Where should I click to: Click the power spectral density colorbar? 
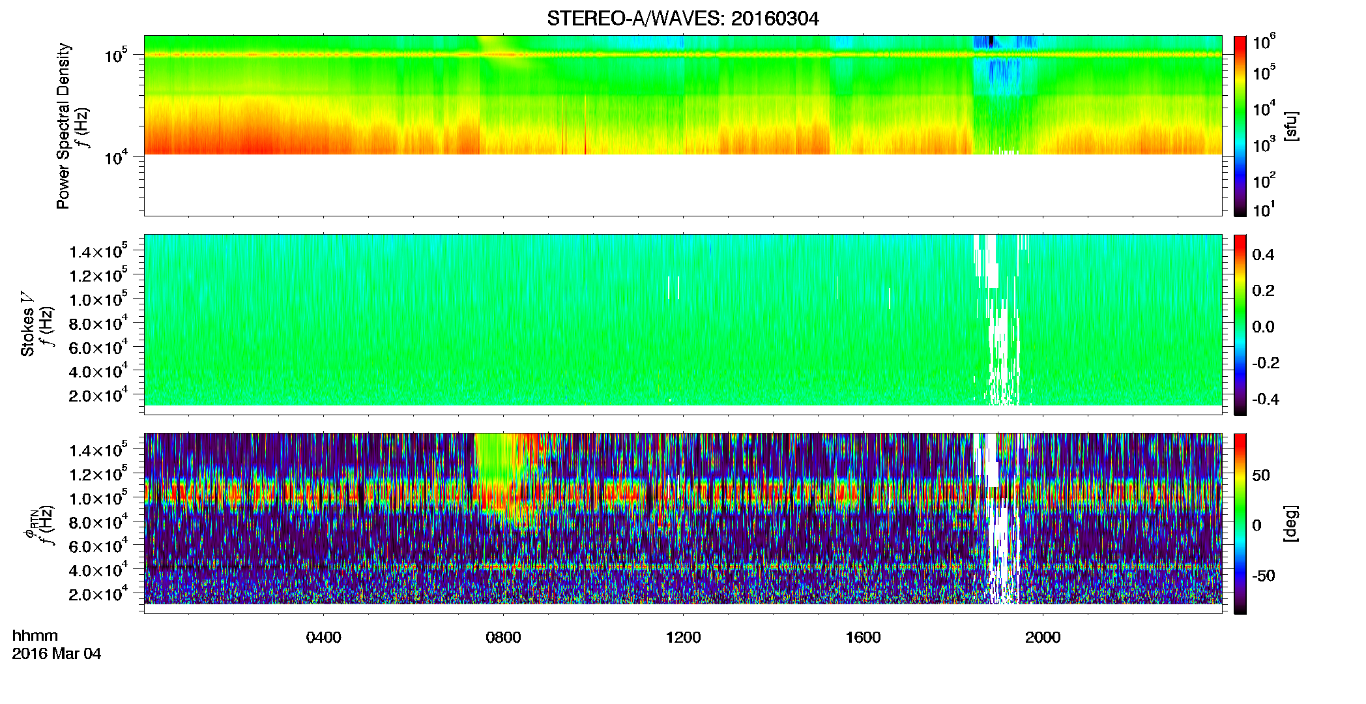1240,126
